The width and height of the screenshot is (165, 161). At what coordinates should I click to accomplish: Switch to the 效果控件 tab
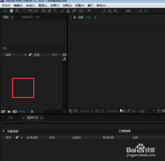31,17
